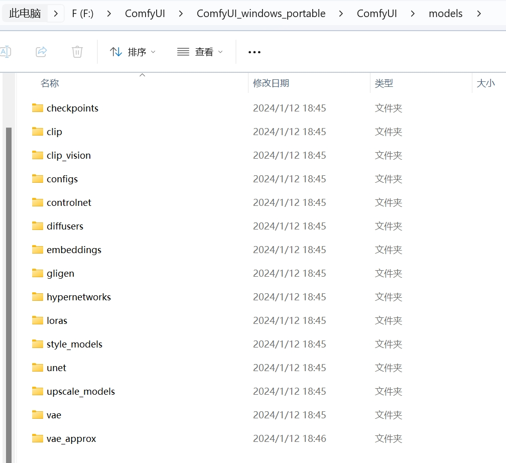506x463 pixels.
Task: Sort by 类型 column header
Action: [384, 83]
